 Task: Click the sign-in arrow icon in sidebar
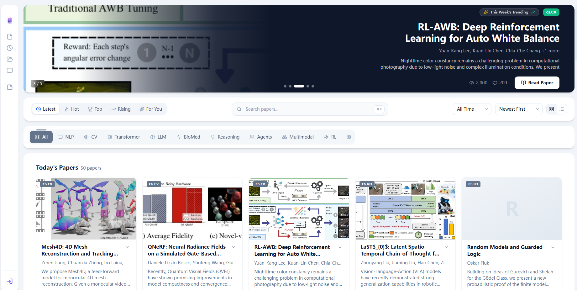[10, 281]
